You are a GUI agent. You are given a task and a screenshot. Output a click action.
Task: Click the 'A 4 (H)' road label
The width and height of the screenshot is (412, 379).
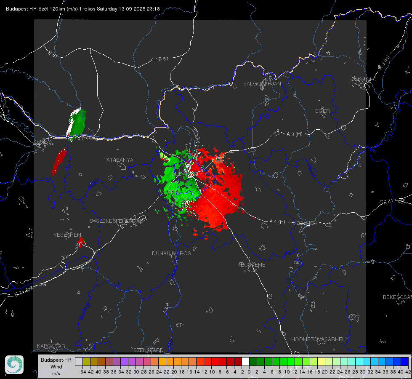pyautogui.click(x=277, y=222)
